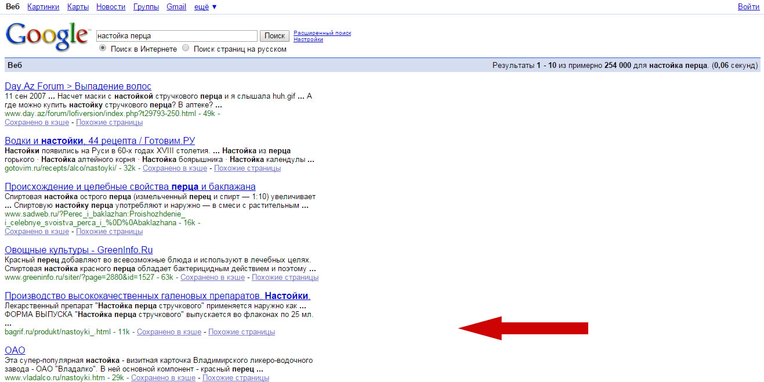764x382 pixels.
Task: Show similar pages for the day.az result
Action: point(109,122)
